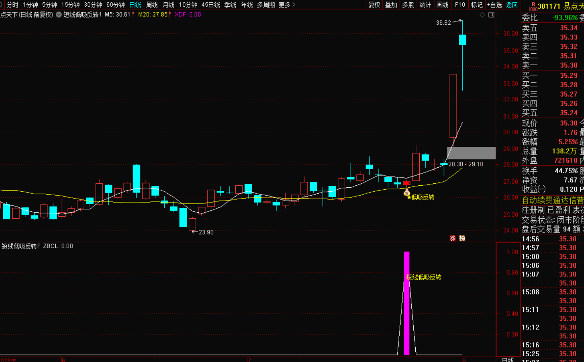584x362 pixels.
Task: Expand the 更多 periods menu
Action: pos(287,5)
